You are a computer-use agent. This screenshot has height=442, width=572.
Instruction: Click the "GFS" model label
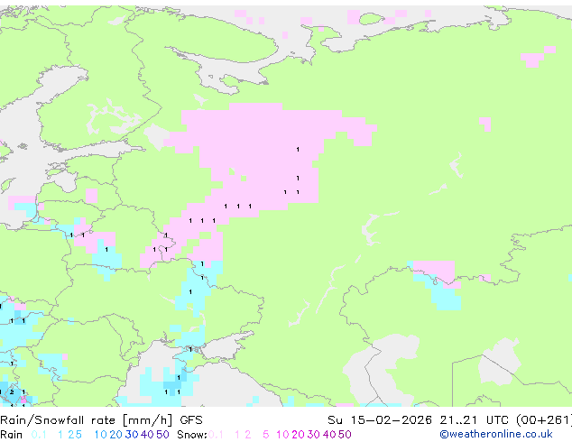[191, 420]
